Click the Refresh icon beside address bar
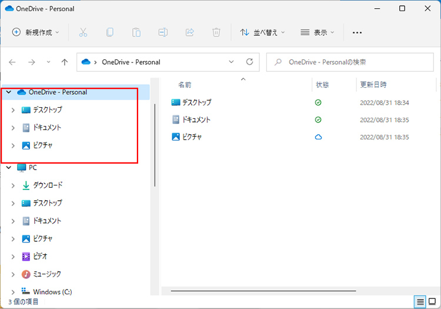Viewport: 441px width, 309px height. (249, 62)
